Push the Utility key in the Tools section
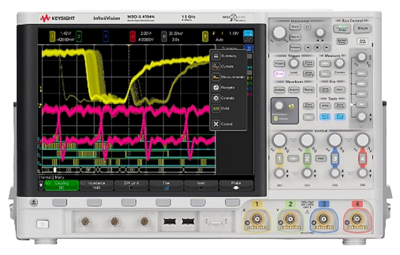Screen dimensions: 400x255 tap(325, 106)
